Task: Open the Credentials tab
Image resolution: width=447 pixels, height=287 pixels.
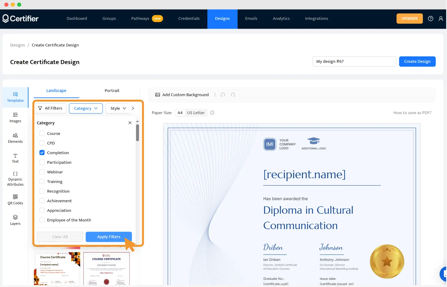Action: coord(189,19)
